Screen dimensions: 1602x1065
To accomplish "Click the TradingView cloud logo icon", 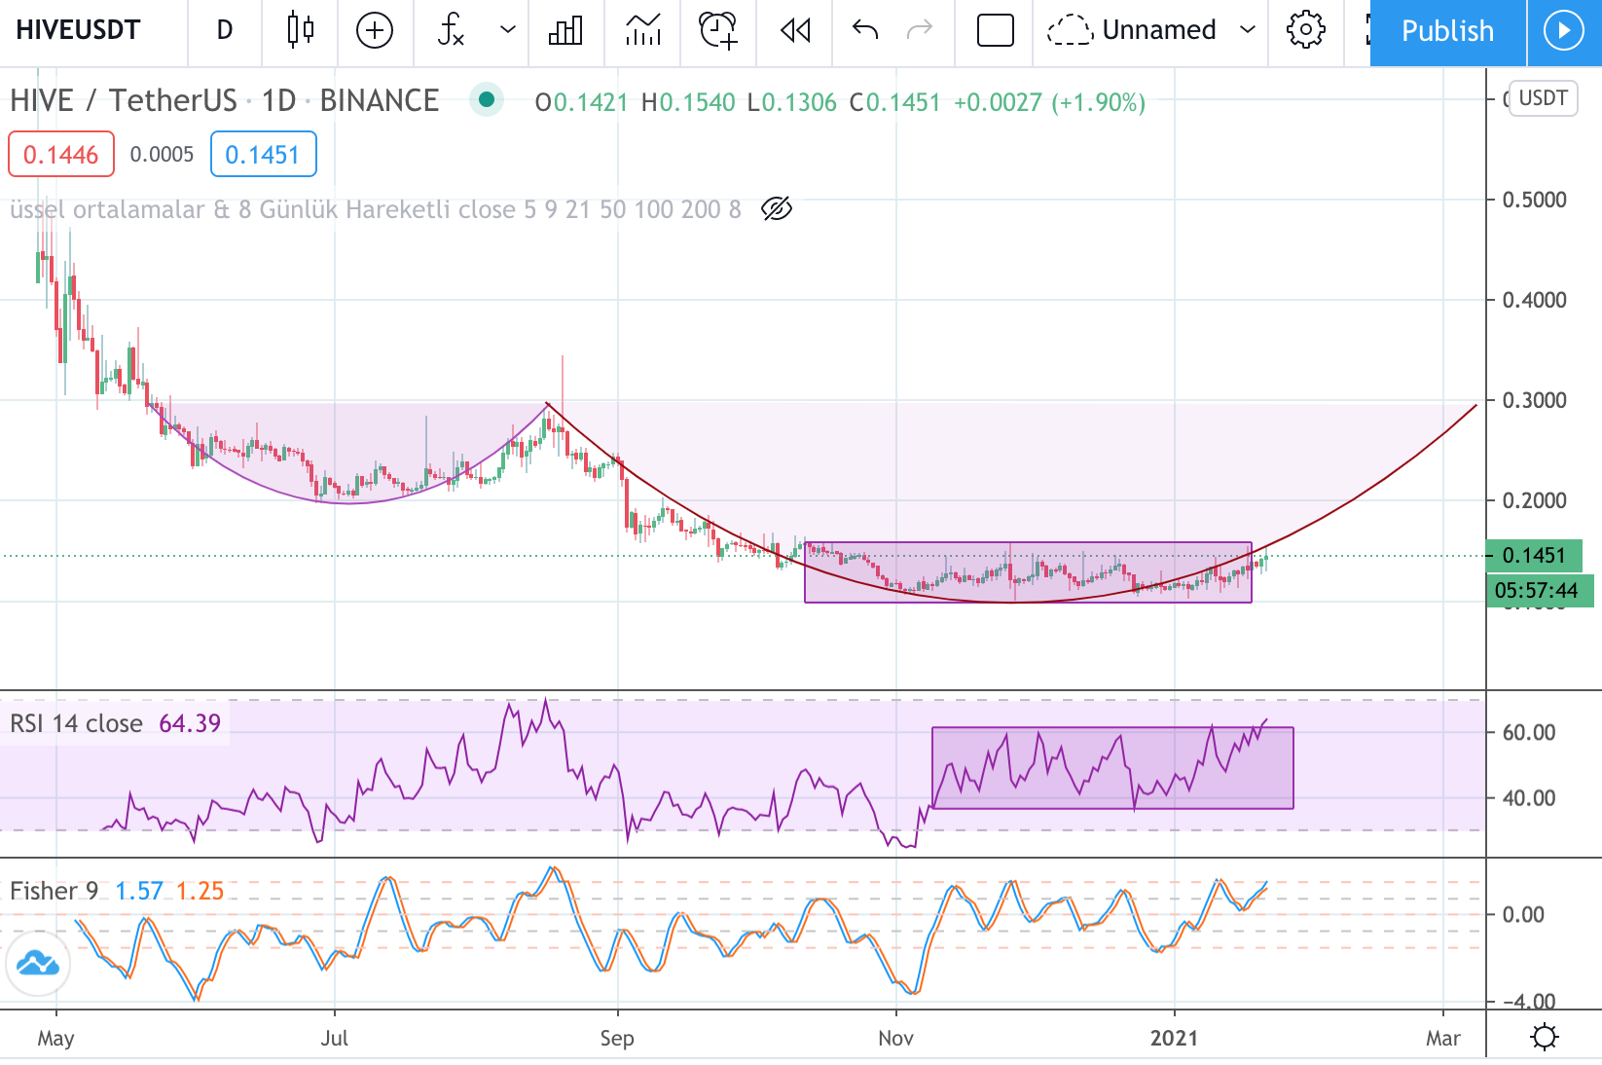I will (x=38, y=964).
